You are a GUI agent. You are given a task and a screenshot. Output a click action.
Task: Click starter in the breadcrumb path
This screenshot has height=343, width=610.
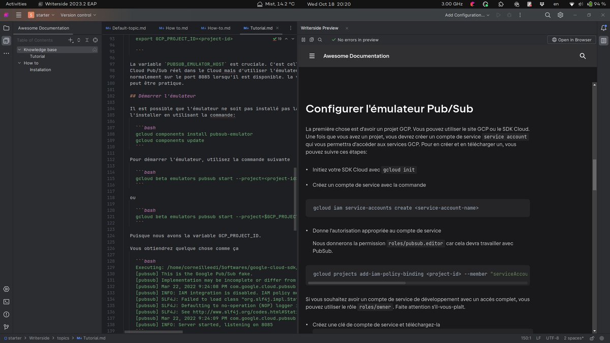pos(12,338)
